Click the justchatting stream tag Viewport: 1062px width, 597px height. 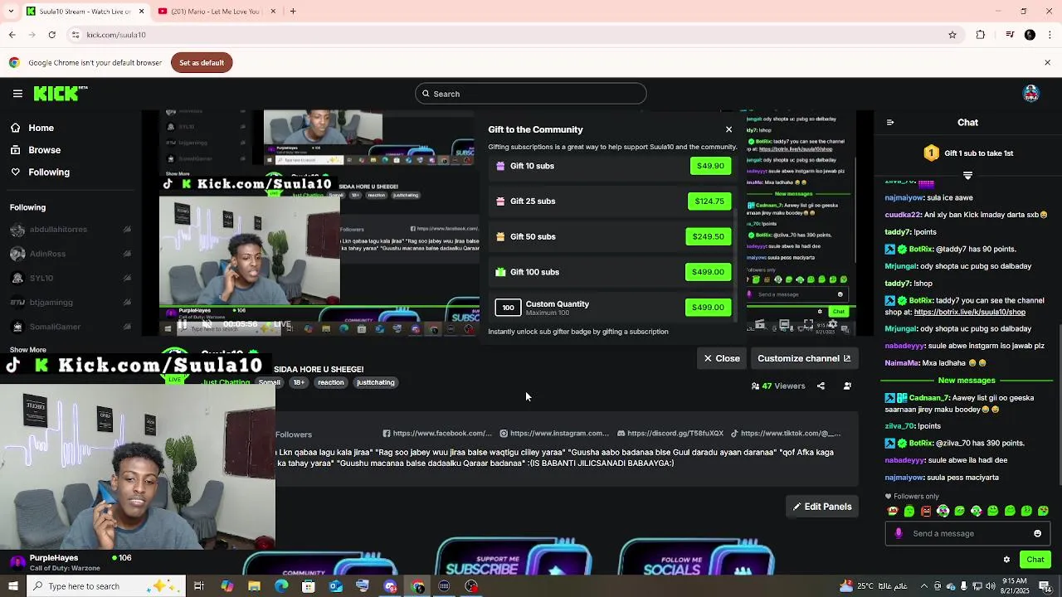tap(376, 382)
